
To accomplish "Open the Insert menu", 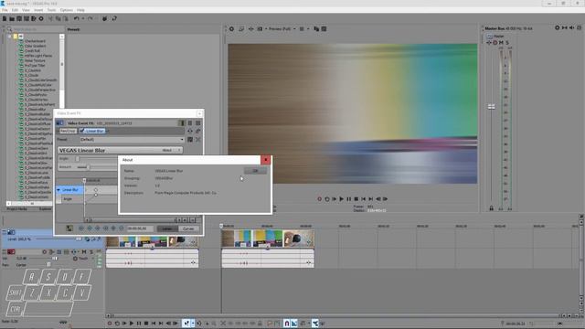I will (38, 10).
